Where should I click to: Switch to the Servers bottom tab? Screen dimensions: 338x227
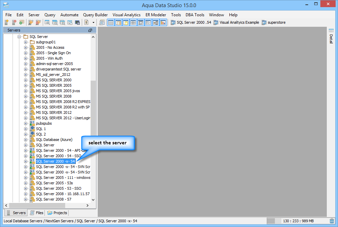(x=16, y=213)
